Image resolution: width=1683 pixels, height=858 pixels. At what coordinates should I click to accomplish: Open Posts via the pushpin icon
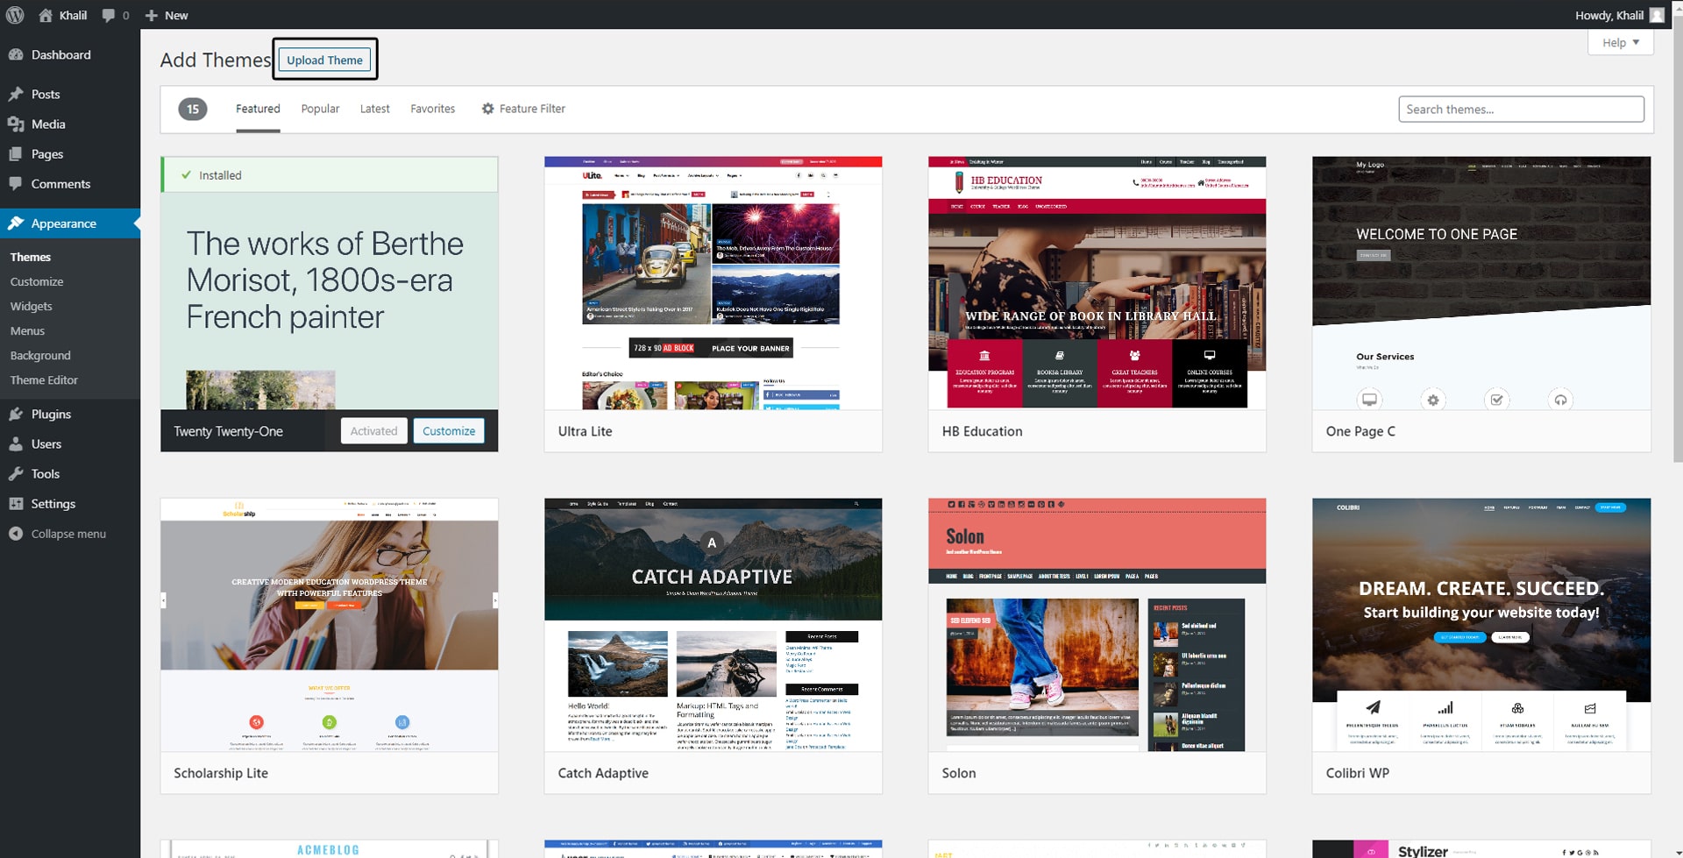coord(16,94)
